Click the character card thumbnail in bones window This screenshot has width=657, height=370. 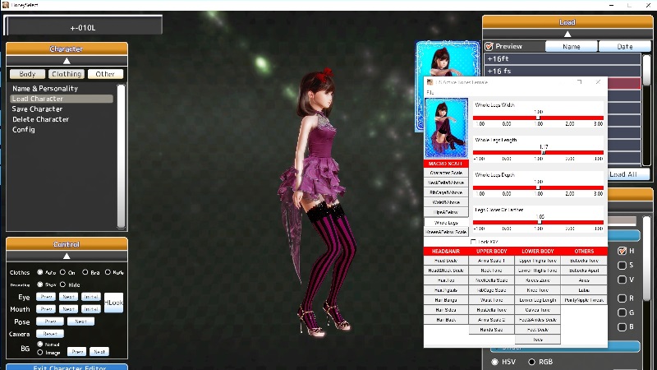click(446, 127)
